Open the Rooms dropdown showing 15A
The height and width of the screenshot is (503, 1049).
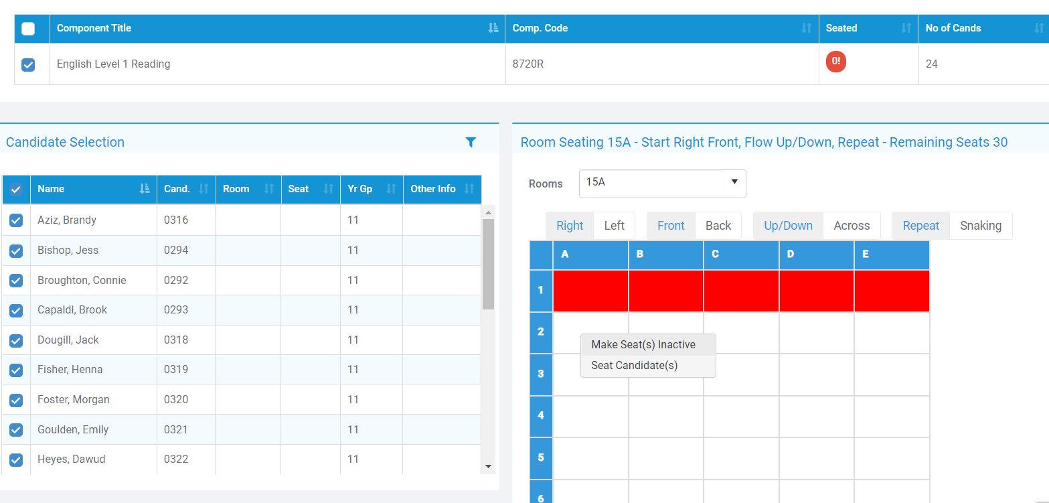click(662, 182)
